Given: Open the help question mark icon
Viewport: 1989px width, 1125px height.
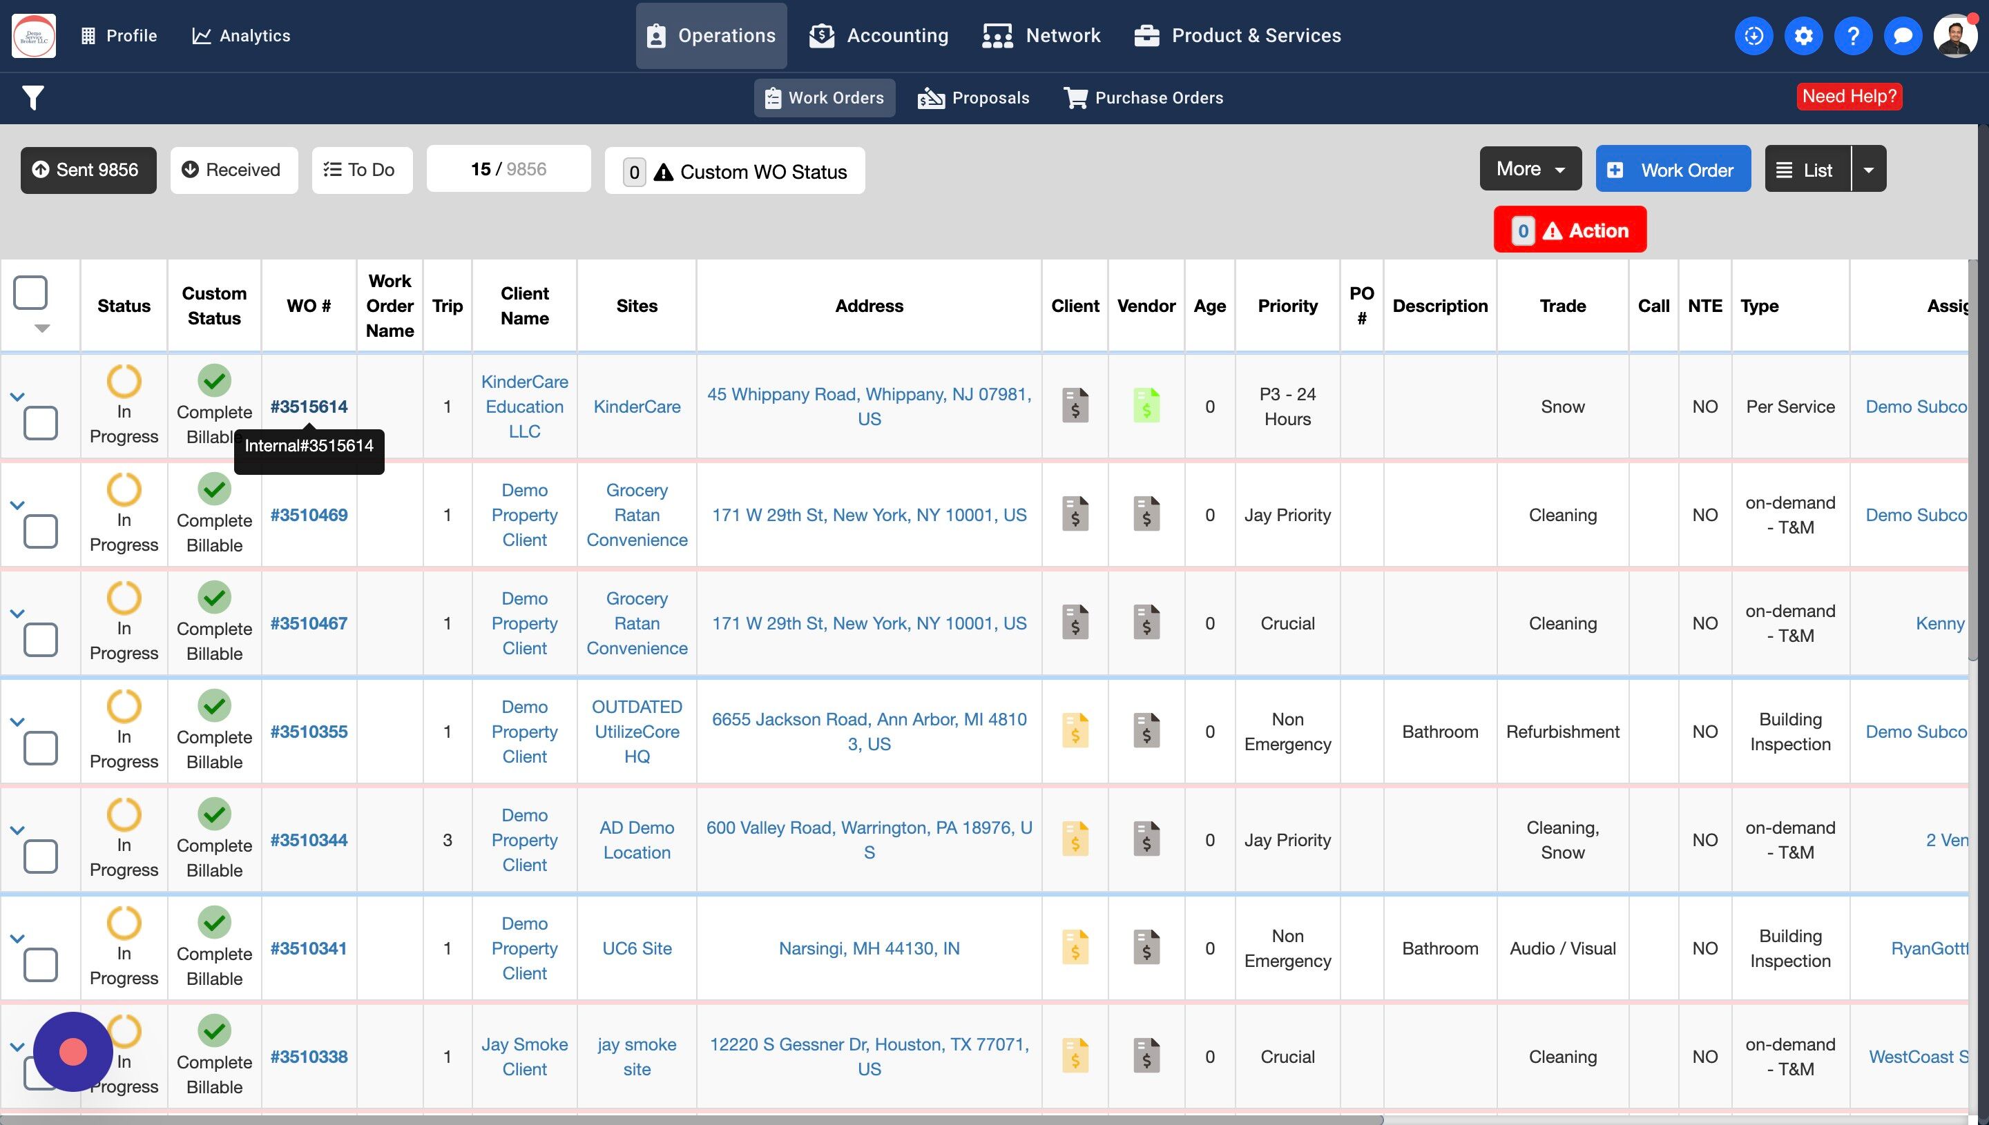Looking at the screenshot, I should coord(1852,35).
